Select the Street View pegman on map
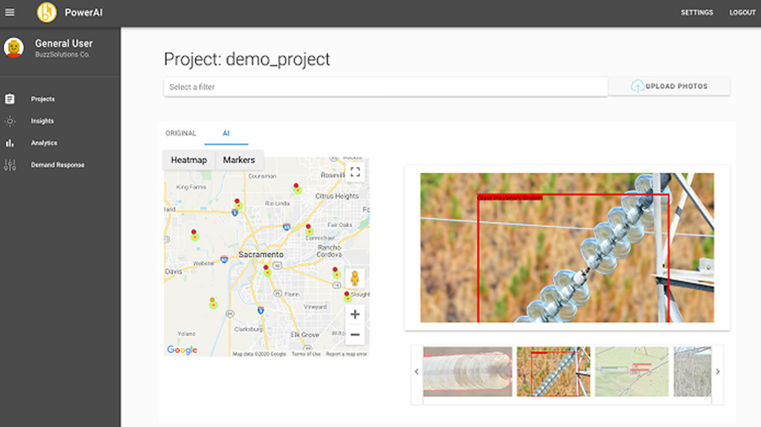The image size is (761, 427). point(355,279)
